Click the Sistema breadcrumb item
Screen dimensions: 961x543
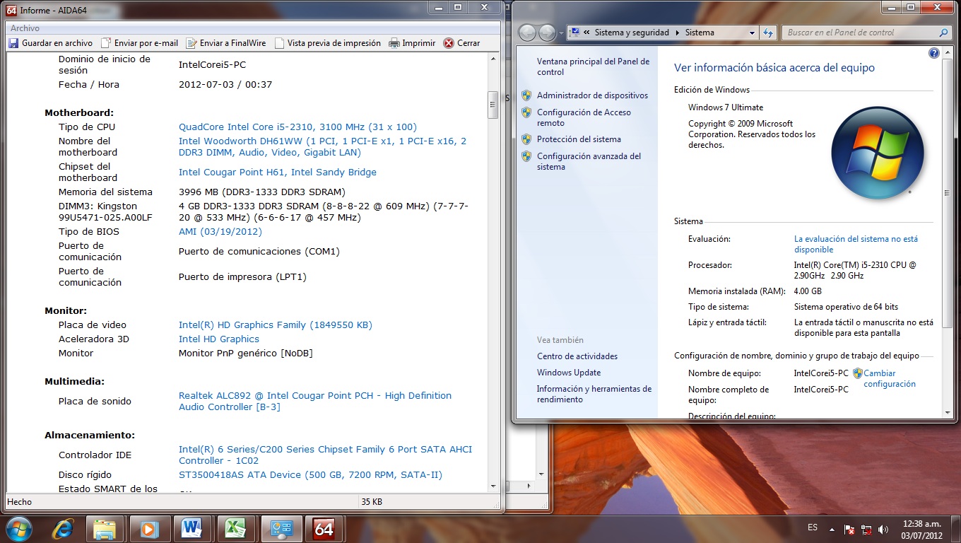(700, 33)
